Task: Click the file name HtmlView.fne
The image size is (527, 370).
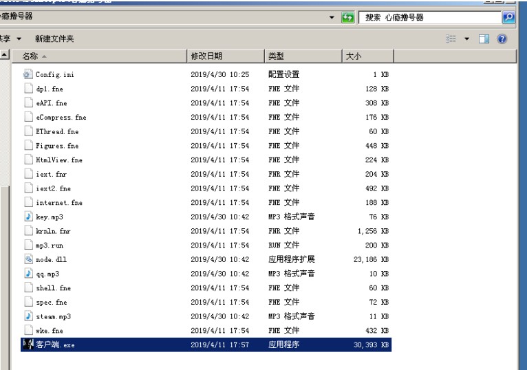Action: coord(59,160)
